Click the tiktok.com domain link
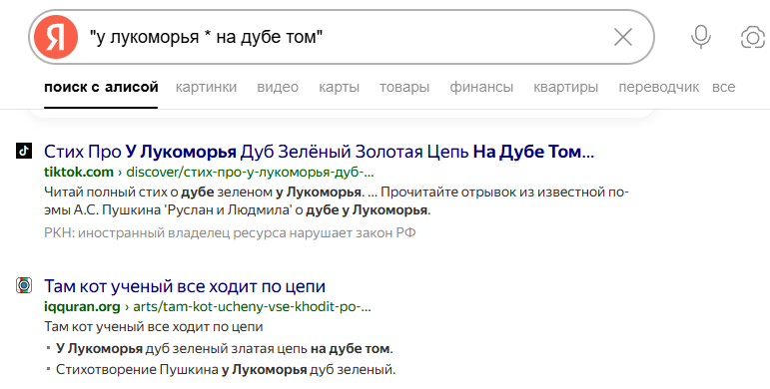The image size is (770, 389). (x=79, y=173)
